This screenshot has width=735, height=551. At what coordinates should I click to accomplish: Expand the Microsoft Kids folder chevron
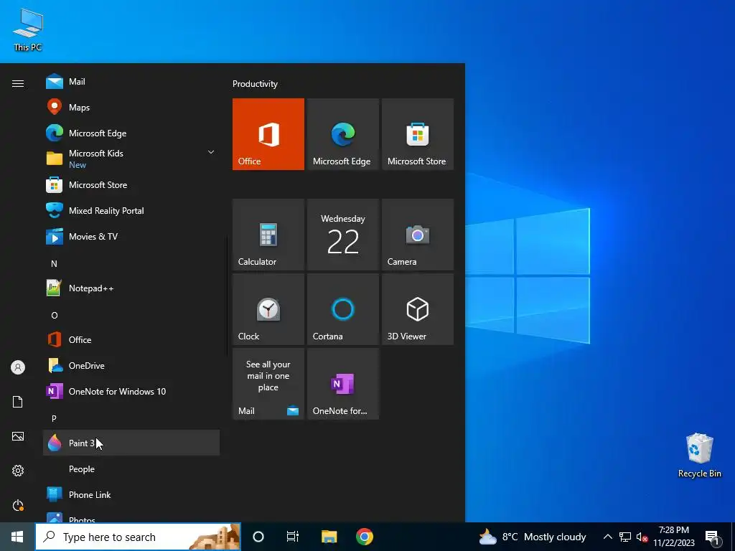[x=211, y=152]
